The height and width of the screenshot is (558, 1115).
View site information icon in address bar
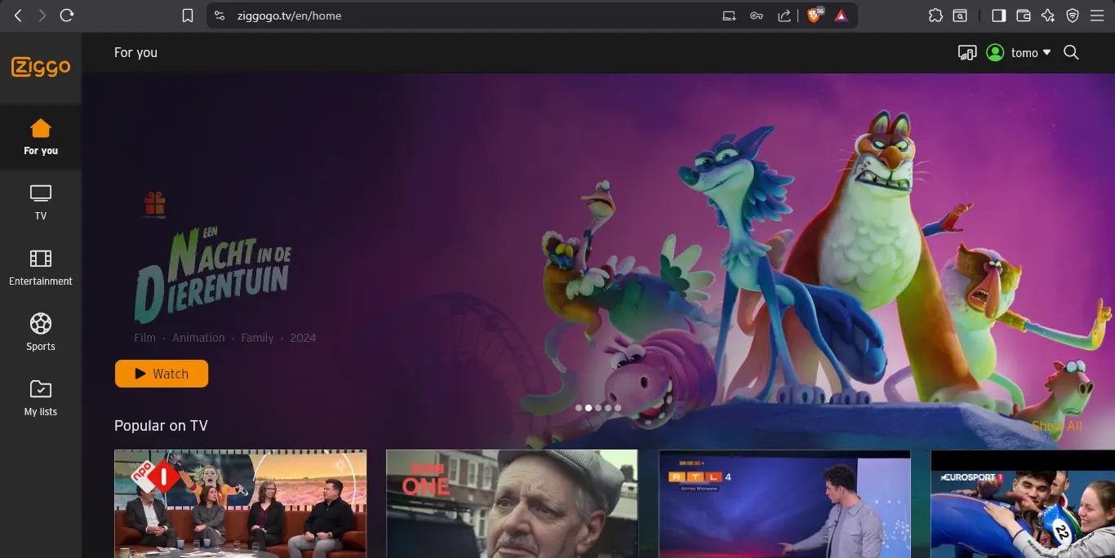219,15
